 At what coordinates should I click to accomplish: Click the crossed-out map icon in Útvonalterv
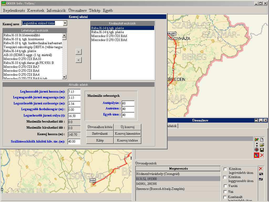pos(256,139)
